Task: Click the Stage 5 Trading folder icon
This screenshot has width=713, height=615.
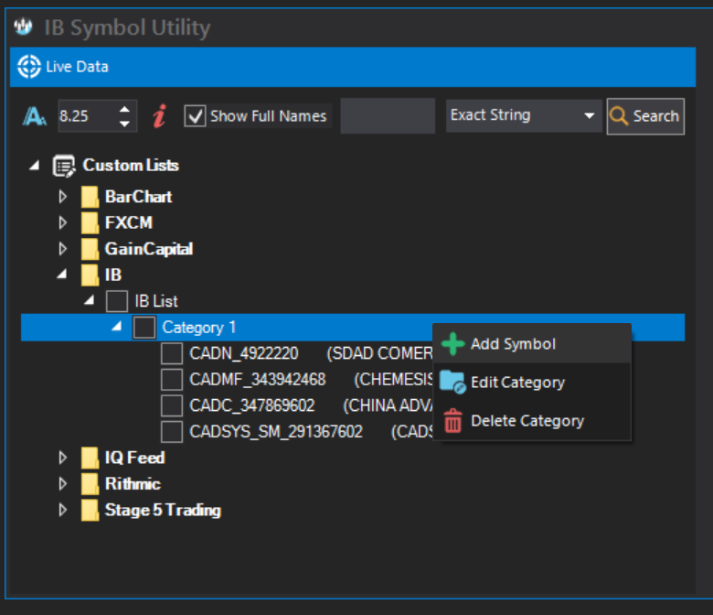Action: (x=90, y=510)
